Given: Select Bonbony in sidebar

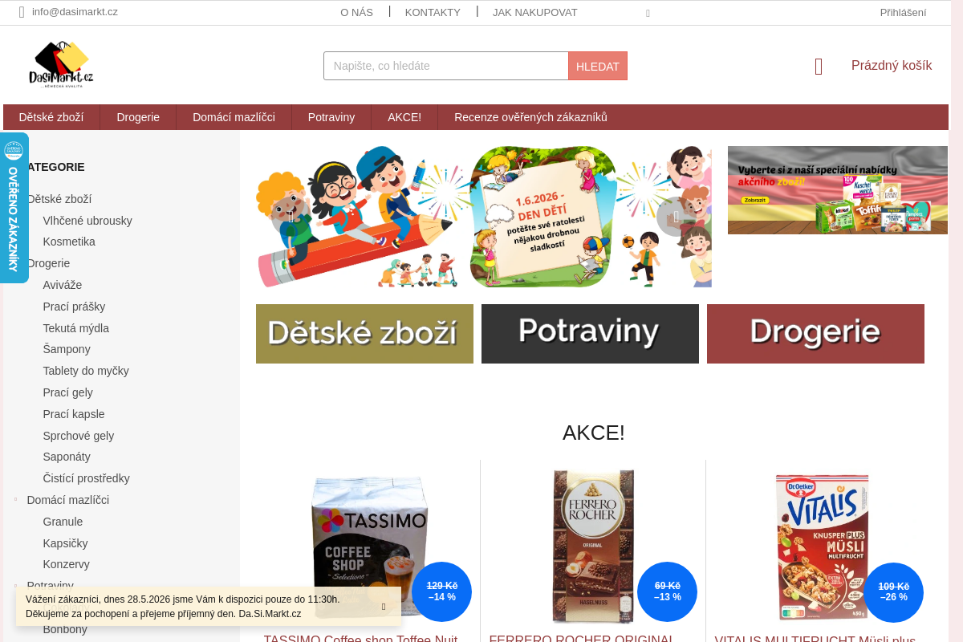Looking at the screenshot, I should click(x=65, y=629).
